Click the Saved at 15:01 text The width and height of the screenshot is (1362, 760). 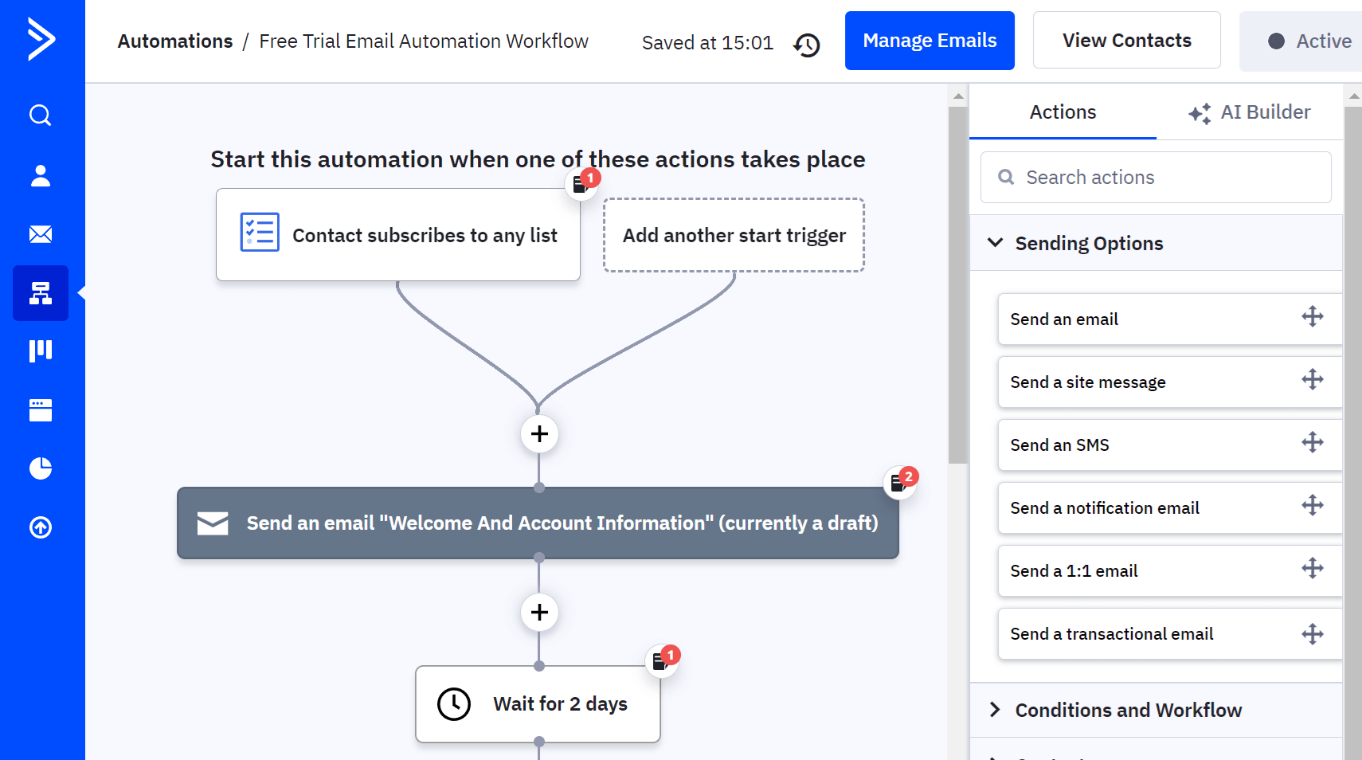pyautogui.click(x=707, y=43)
